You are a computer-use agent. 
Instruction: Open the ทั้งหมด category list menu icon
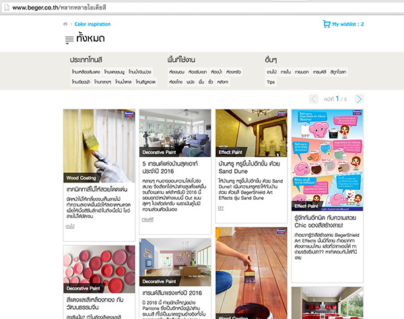coord(69,40)
